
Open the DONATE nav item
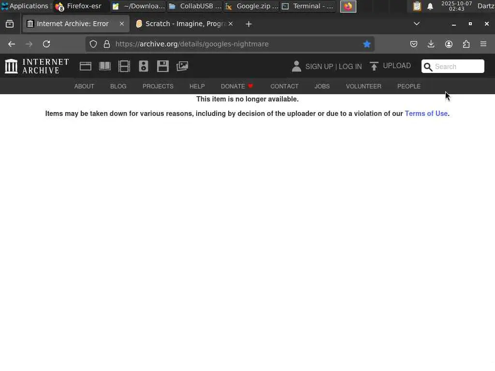[x=237, y=86]
